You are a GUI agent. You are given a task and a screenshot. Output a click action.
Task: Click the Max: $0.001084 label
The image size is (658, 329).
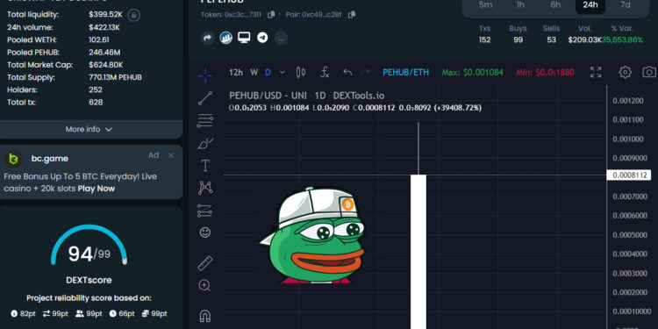coord(473,72)
